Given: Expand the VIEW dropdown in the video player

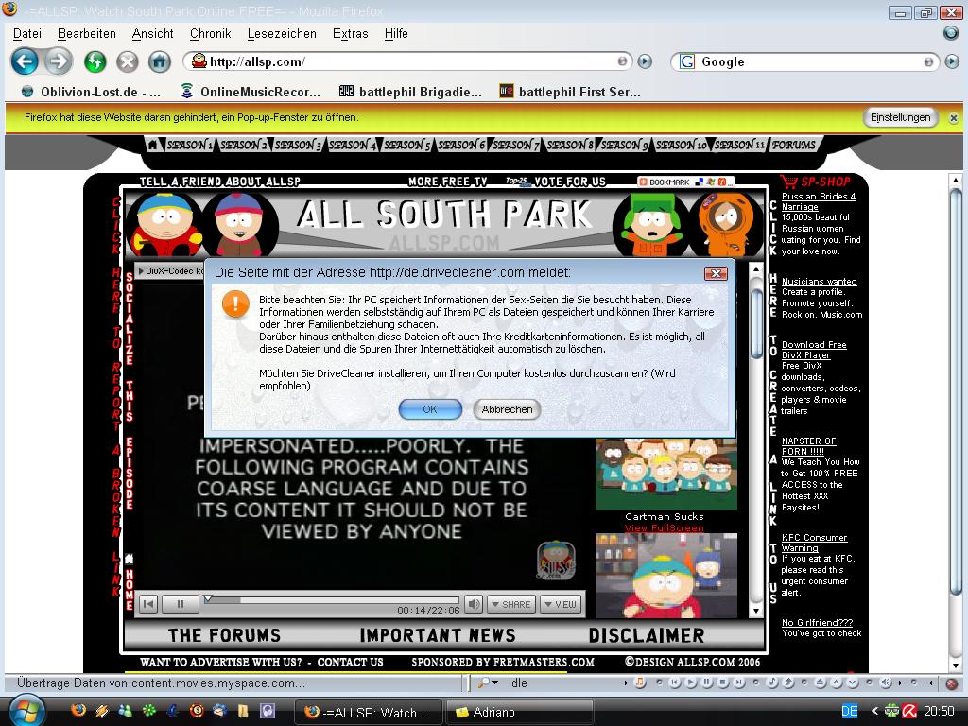Looking at the screenshot, I should pyautogui.click(x=560, y=604).
